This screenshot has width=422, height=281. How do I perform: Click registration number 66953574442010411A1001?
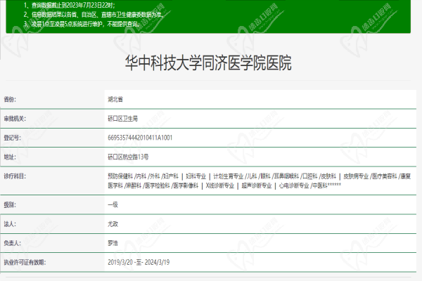(x=139, y=137)
